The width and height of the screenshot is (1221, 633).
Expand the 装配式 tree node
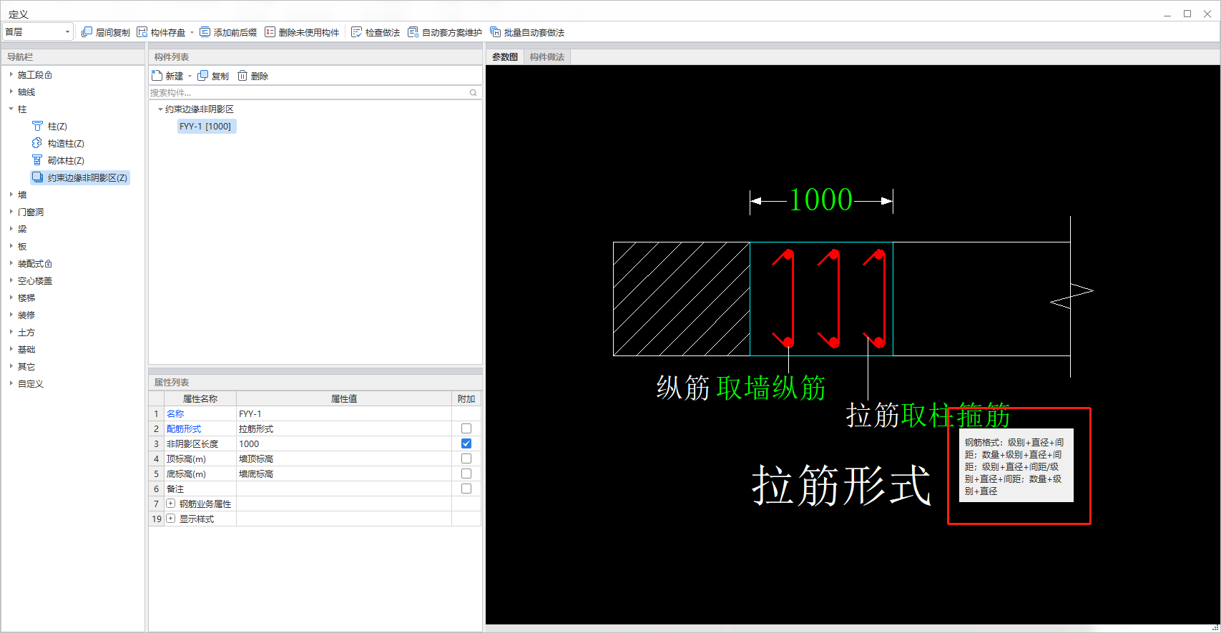tap(11, 263)
